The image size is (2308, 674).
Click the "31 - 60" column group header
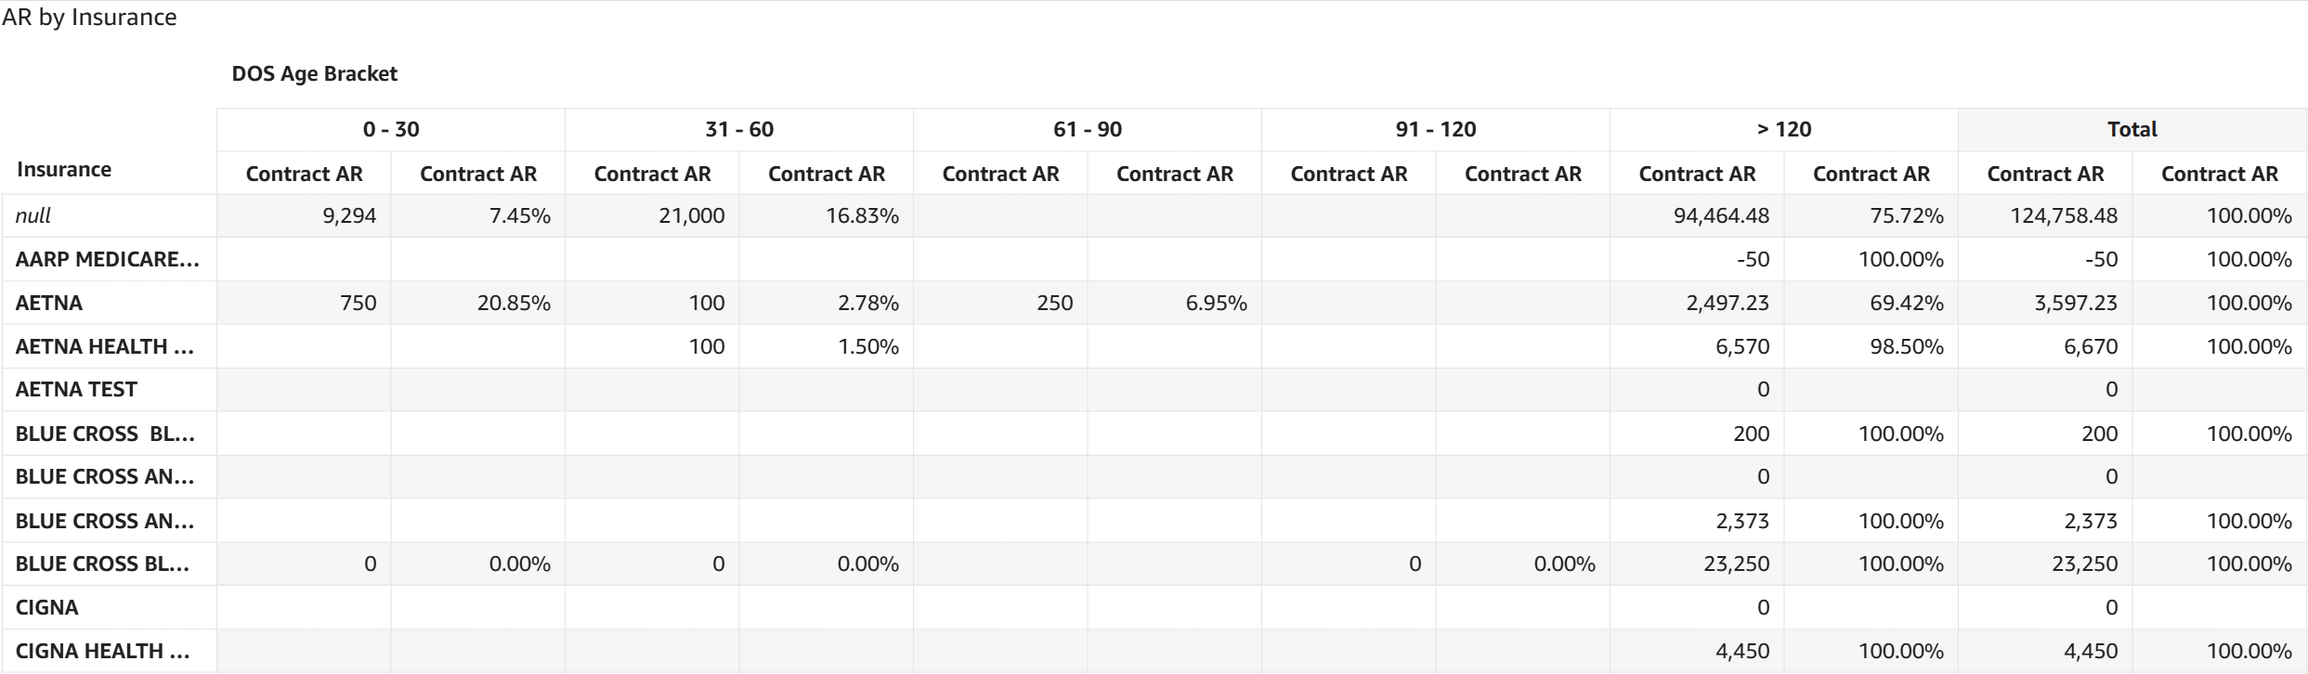point(739,130)
